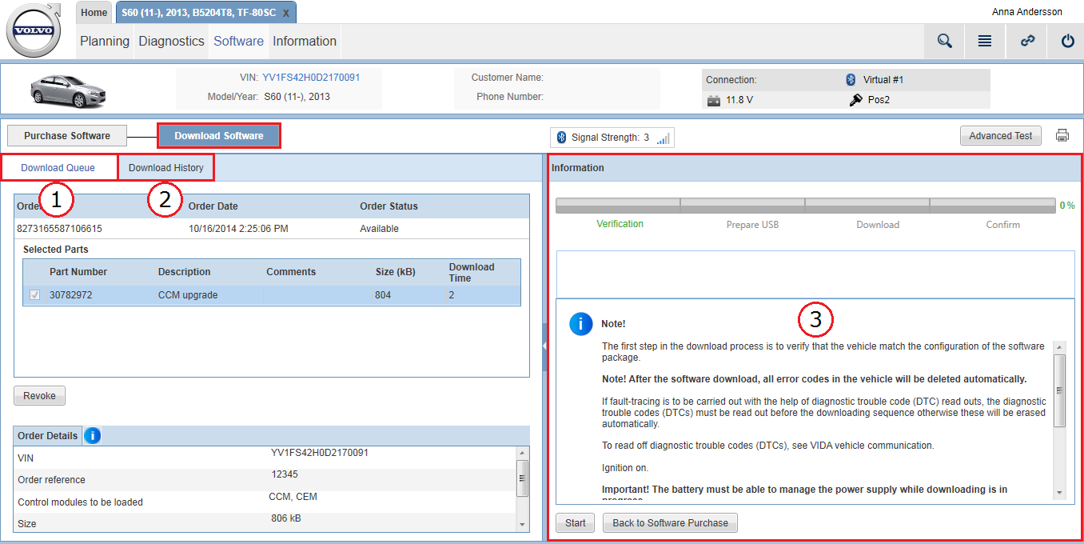Click the power icon
This screenshot has width=1084, height=544.
point(1067,41)
